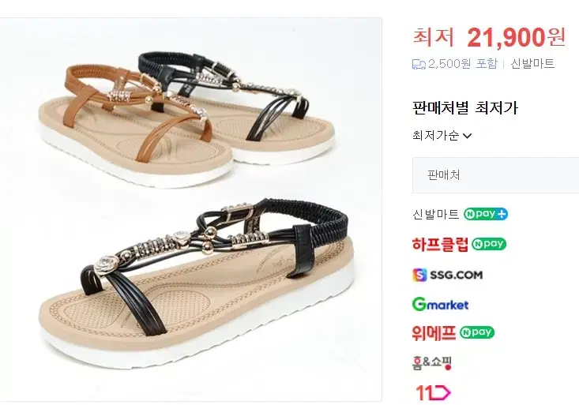
Task: Click the chevron arrow next to 최저가순
Action: [x=467, y=136]
